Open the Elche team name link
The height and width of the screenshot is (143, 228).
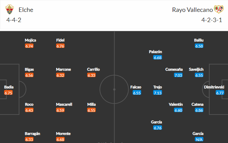point(26,10)
